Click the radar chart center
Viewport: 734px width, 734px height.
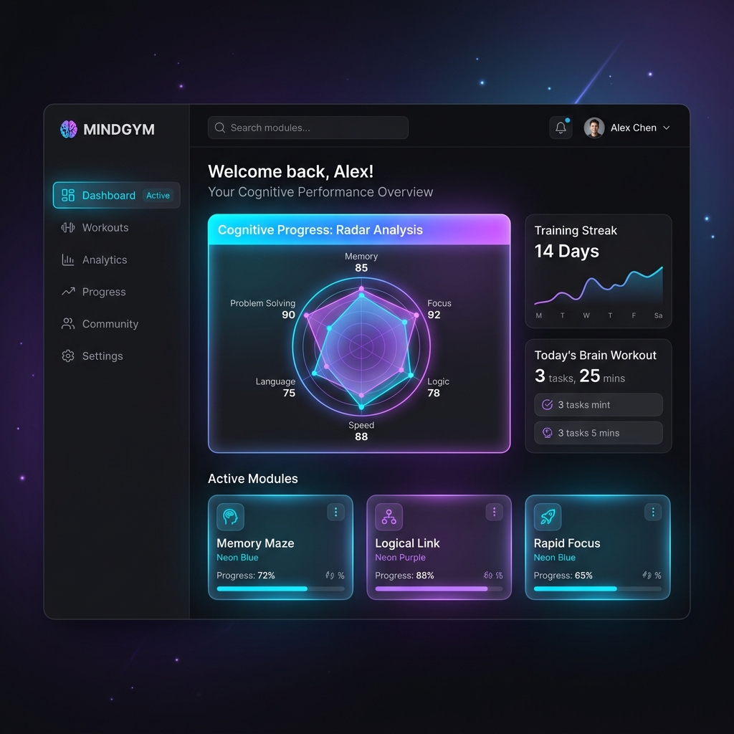361,347
